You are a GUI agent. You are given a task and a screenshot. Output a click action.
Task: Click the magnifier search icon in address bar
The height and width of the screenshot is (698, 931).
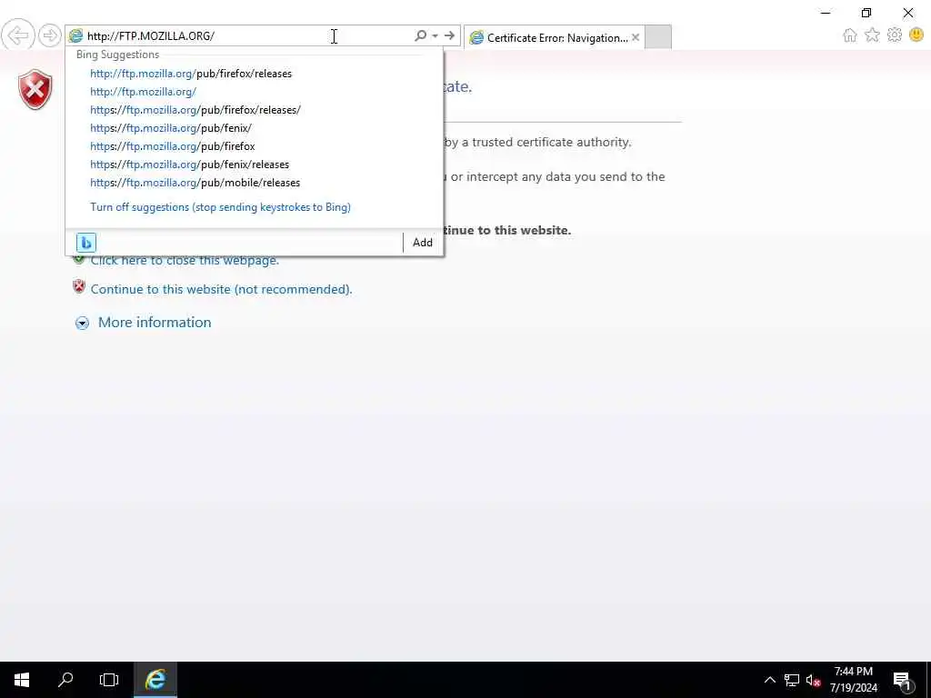pos(420,35)
